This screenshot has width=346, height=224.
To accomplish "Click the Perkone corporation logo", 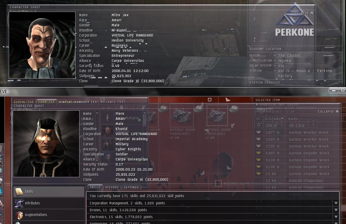I will click(295, 20).
